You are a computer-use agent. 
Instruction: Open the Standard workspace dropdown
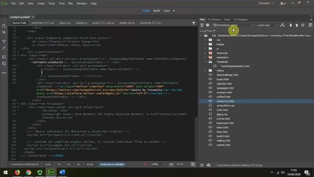pyautogui.click(x=266, y=3)
